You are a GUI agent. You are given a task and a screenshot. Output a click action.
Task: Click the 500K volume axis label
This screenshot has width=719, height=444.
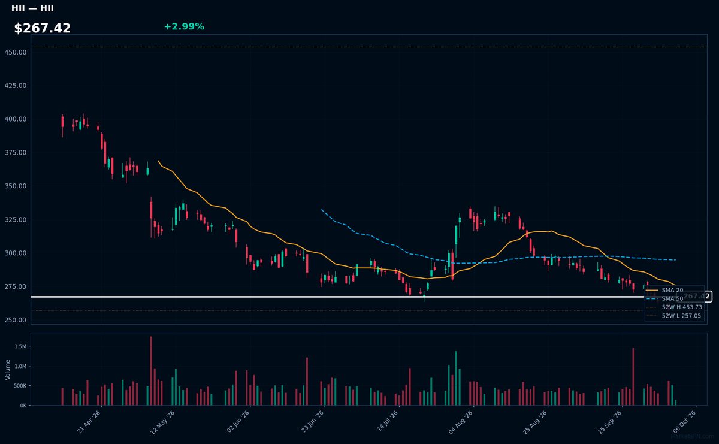20,386
